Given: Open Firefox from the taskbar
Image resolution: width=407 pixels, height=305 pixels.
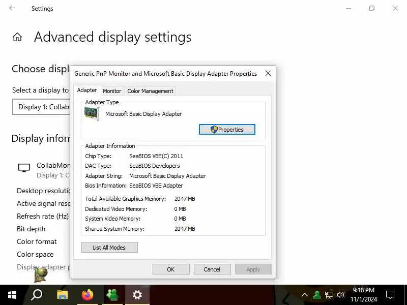Looking at the screenshot, I should click(x=87, y=295).
